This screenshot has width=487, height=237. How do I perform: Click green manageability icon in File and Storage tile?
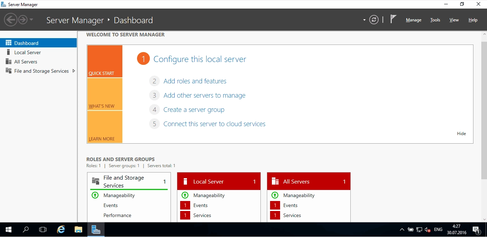point(95,195)
